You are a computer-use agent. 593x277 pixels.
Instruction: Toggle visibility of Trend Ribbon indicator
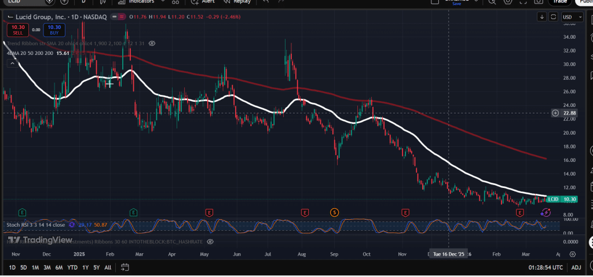click(152, 43)
